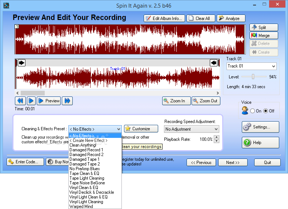Select the 'No PreAmp Blues' preset
The height and width of the screenshot is (209, 288).
point(95,169)
